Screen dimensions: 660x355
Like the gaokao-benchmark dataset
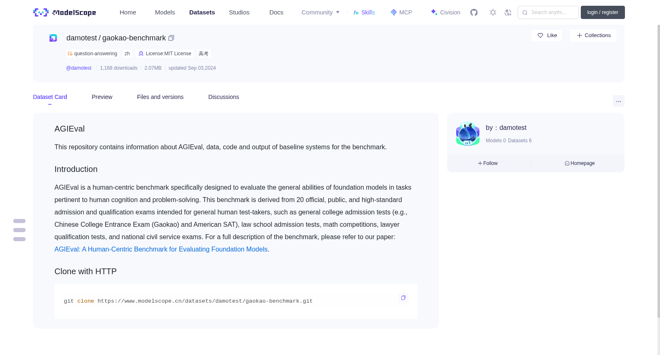tap(547, 35)
